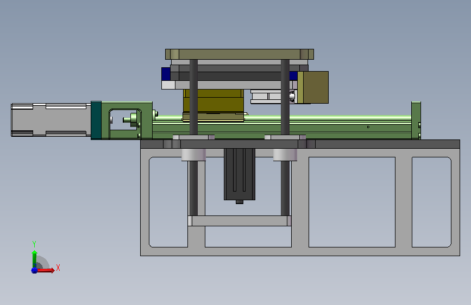Click the blue Z origin ball of the triad

34,270
